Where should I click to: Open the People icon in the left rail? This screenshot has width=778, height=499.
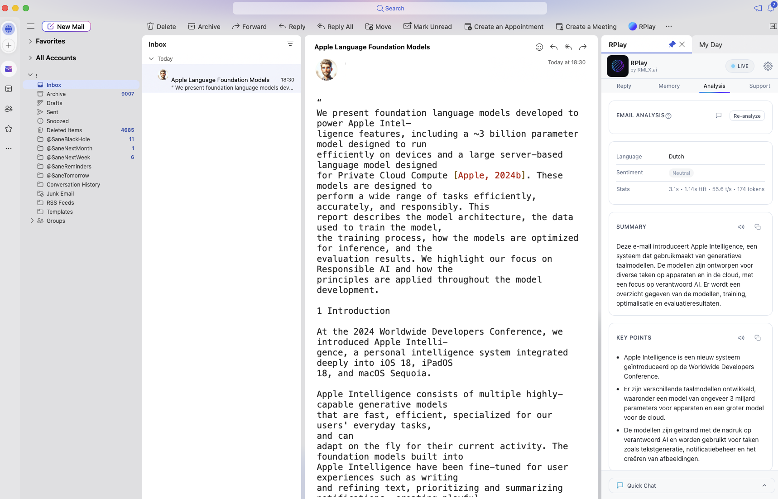click(x=9, y=109)
